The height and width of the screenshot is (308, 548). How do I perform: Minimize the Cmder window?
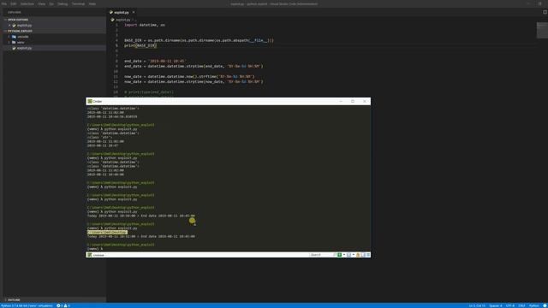(x=341, y=101)
